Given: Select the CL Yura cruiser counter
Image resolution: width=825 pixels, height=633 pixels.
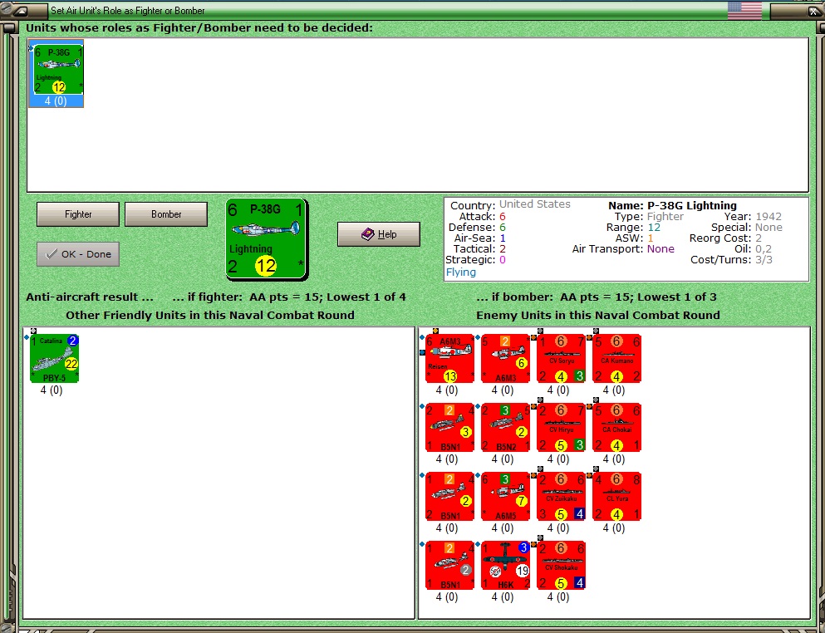Looking at the screenshot, I should (x=616, y=496).
